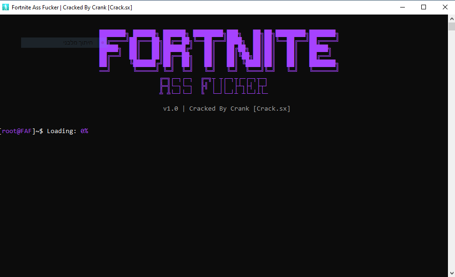Click the root@FAF prompt text
Screen dimensions: 455x277
pyautogui.click(x=17, y=131)
